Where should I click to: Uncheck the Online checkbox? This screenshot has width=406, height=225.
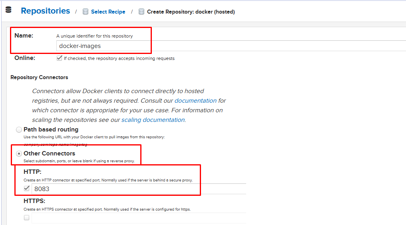(x=60, y=58)
